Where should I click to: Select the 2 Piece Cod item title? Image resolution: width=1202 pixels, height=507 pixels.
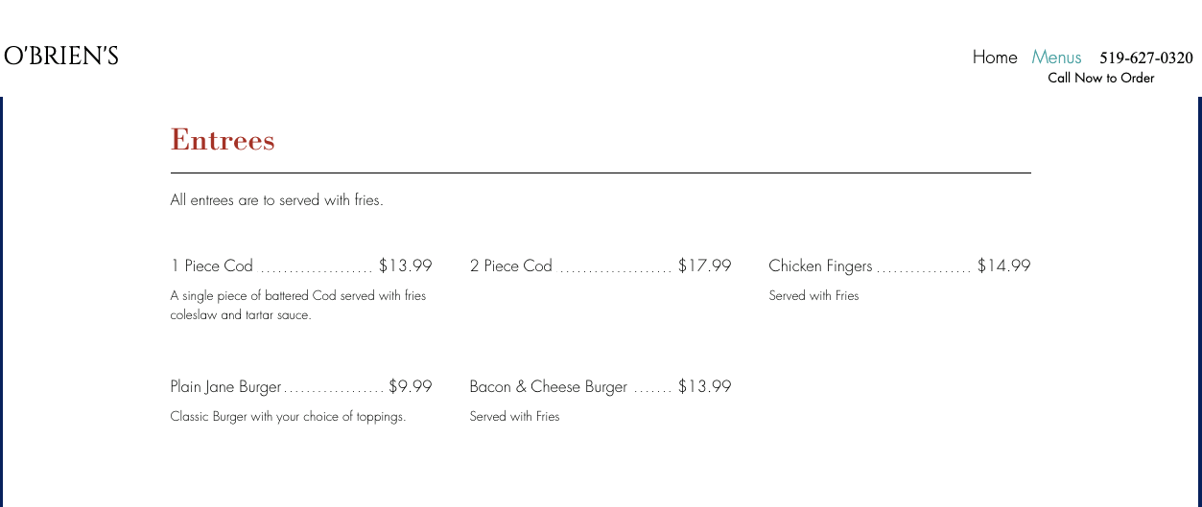(511, 266)
